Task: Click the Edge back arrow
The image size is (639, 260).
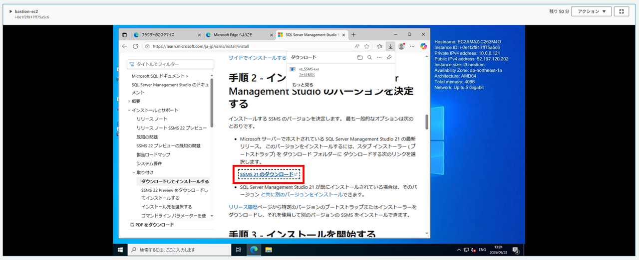Action: coord(125,46)
